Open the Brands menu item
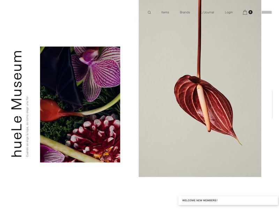The image size is (279, 209). click(185, 13)
